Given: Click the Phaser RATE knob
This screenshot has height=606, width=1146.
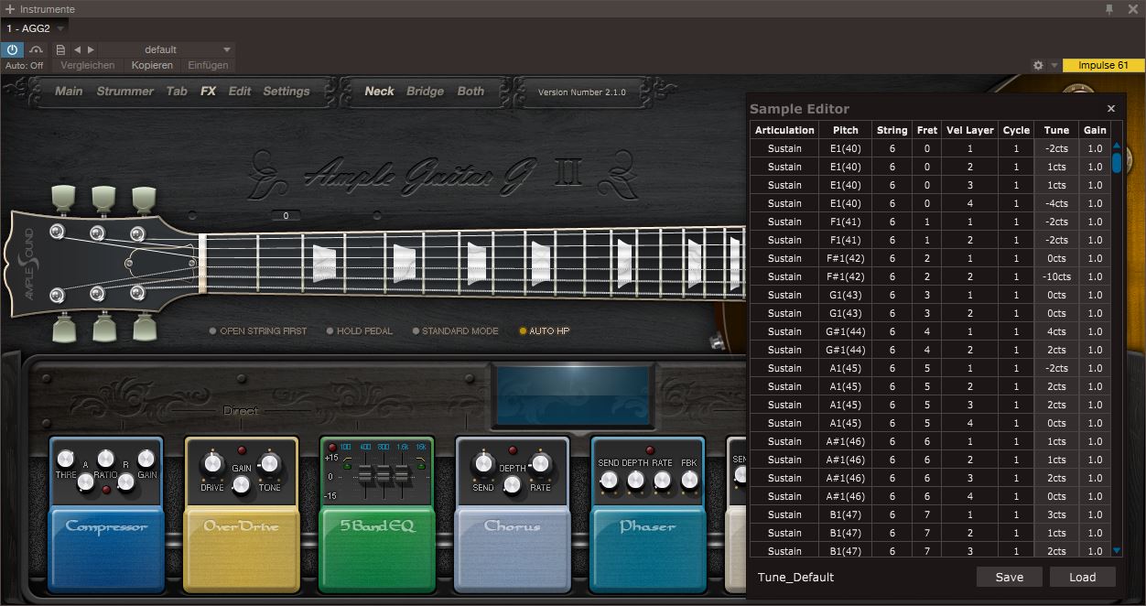Looking at the screenshot, I should [x=662, y=480].
